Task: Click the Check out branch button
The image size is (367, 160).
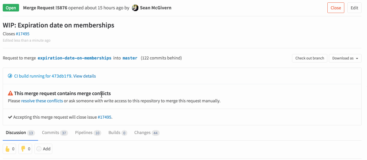Action: coord(310,58)
